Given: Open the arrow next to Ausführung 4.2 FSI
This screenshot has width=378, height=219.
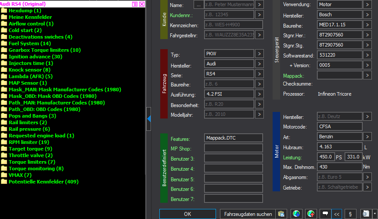Looking at the screenshot, I should (x=259, y=94).
